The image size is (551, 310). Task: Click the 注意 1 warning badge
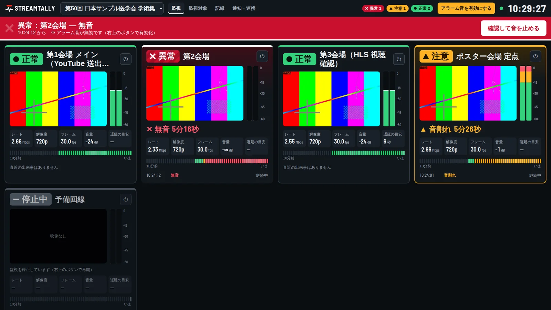coord(397,8)
